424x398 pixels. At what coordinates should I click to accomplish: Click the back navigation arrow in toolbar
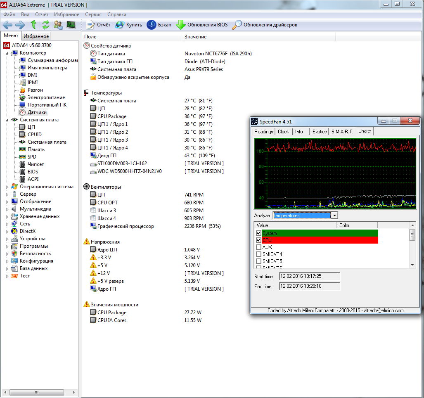7,25
